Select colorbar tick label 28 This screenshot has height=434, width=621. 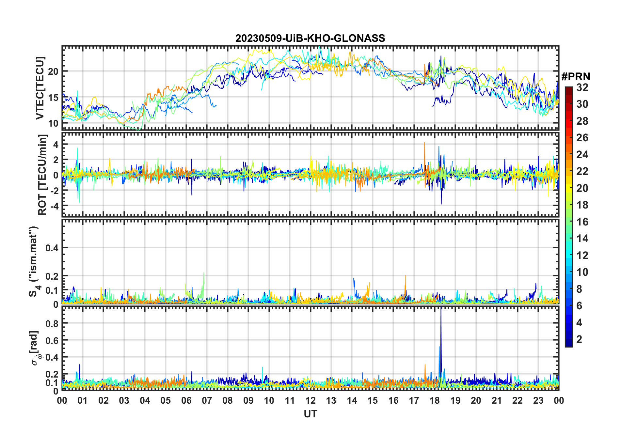pyautogui.click(x=582, y=121)
